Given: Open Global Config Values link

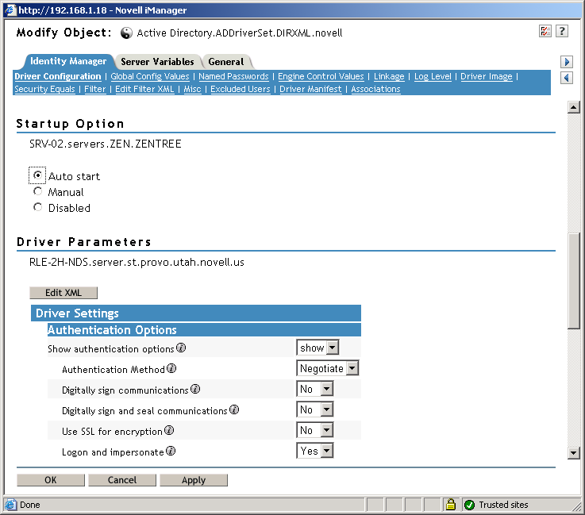Looking at the screenshot, I should [150, 76].
